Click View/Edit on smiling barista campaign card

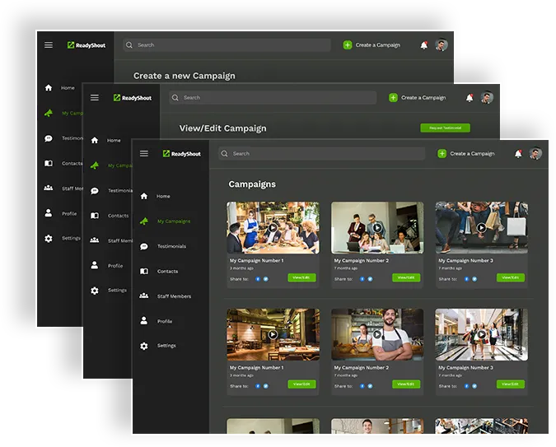point(406,384)
